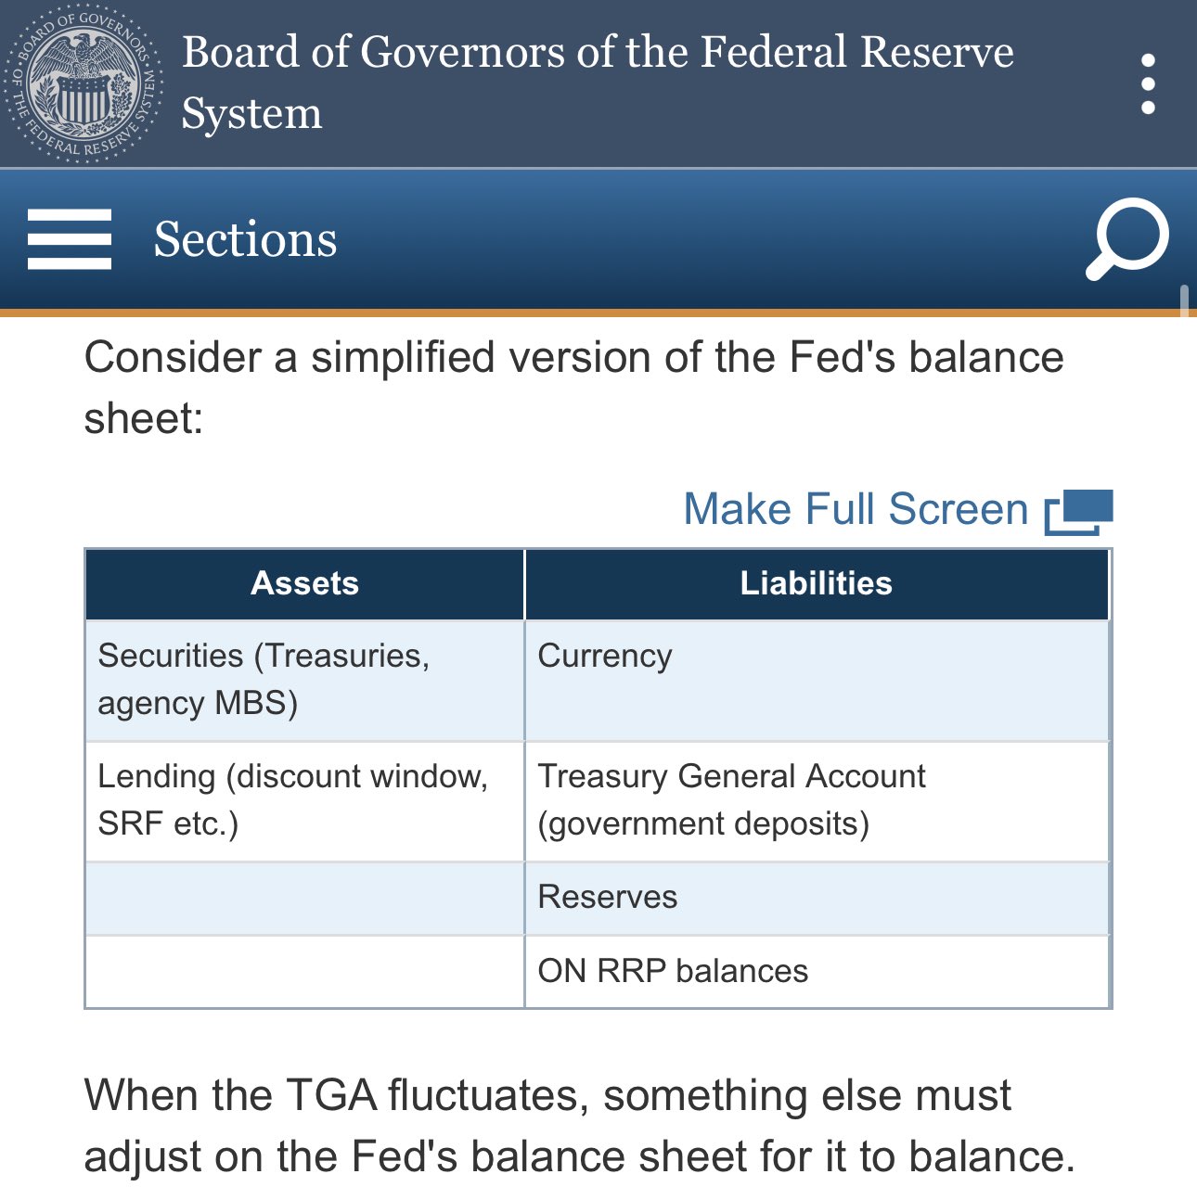The width and height of the screenshot is (1197, 1187).
Task: Click the ON RRP balances cell
Action: [x=817, y=971]
